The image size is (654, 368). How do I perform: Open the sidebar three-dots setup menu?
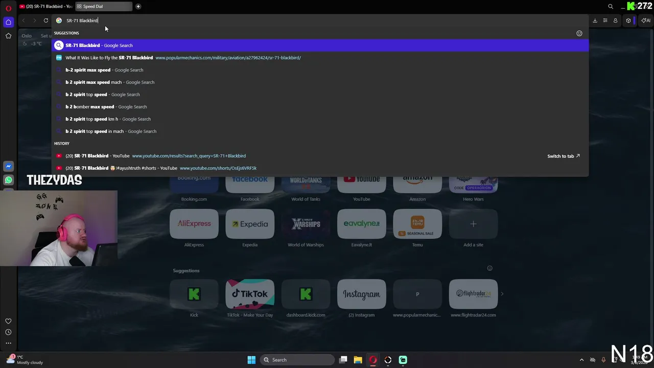pyautogui.click(x=8, y=343)
